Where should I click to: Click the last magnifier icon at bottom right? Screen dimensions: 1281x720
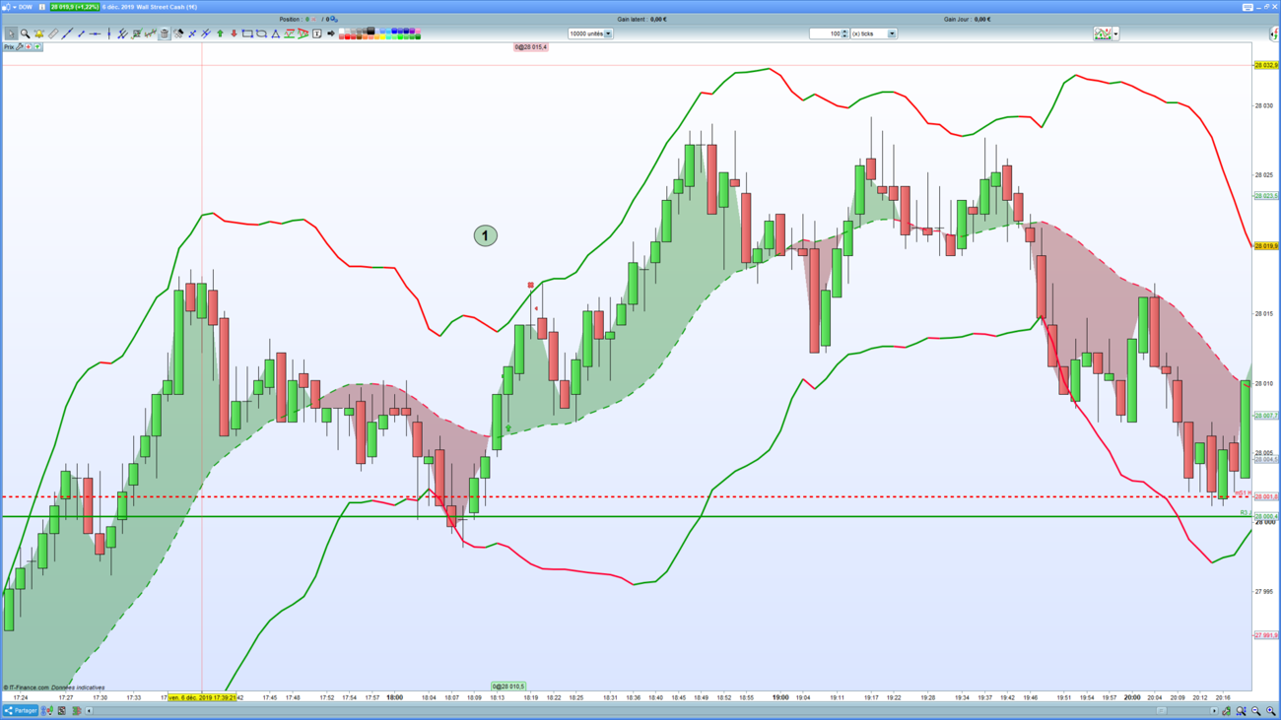click(1270, 710)
